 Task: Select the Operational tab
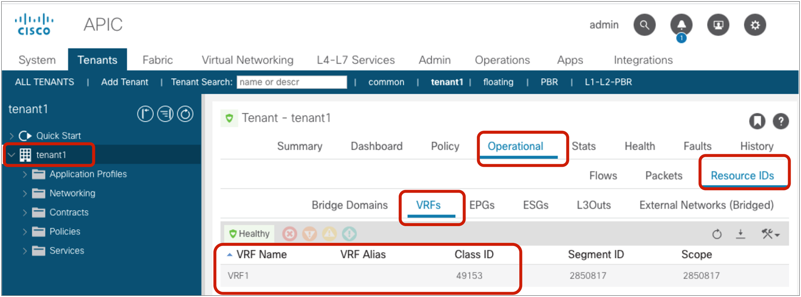515,146
